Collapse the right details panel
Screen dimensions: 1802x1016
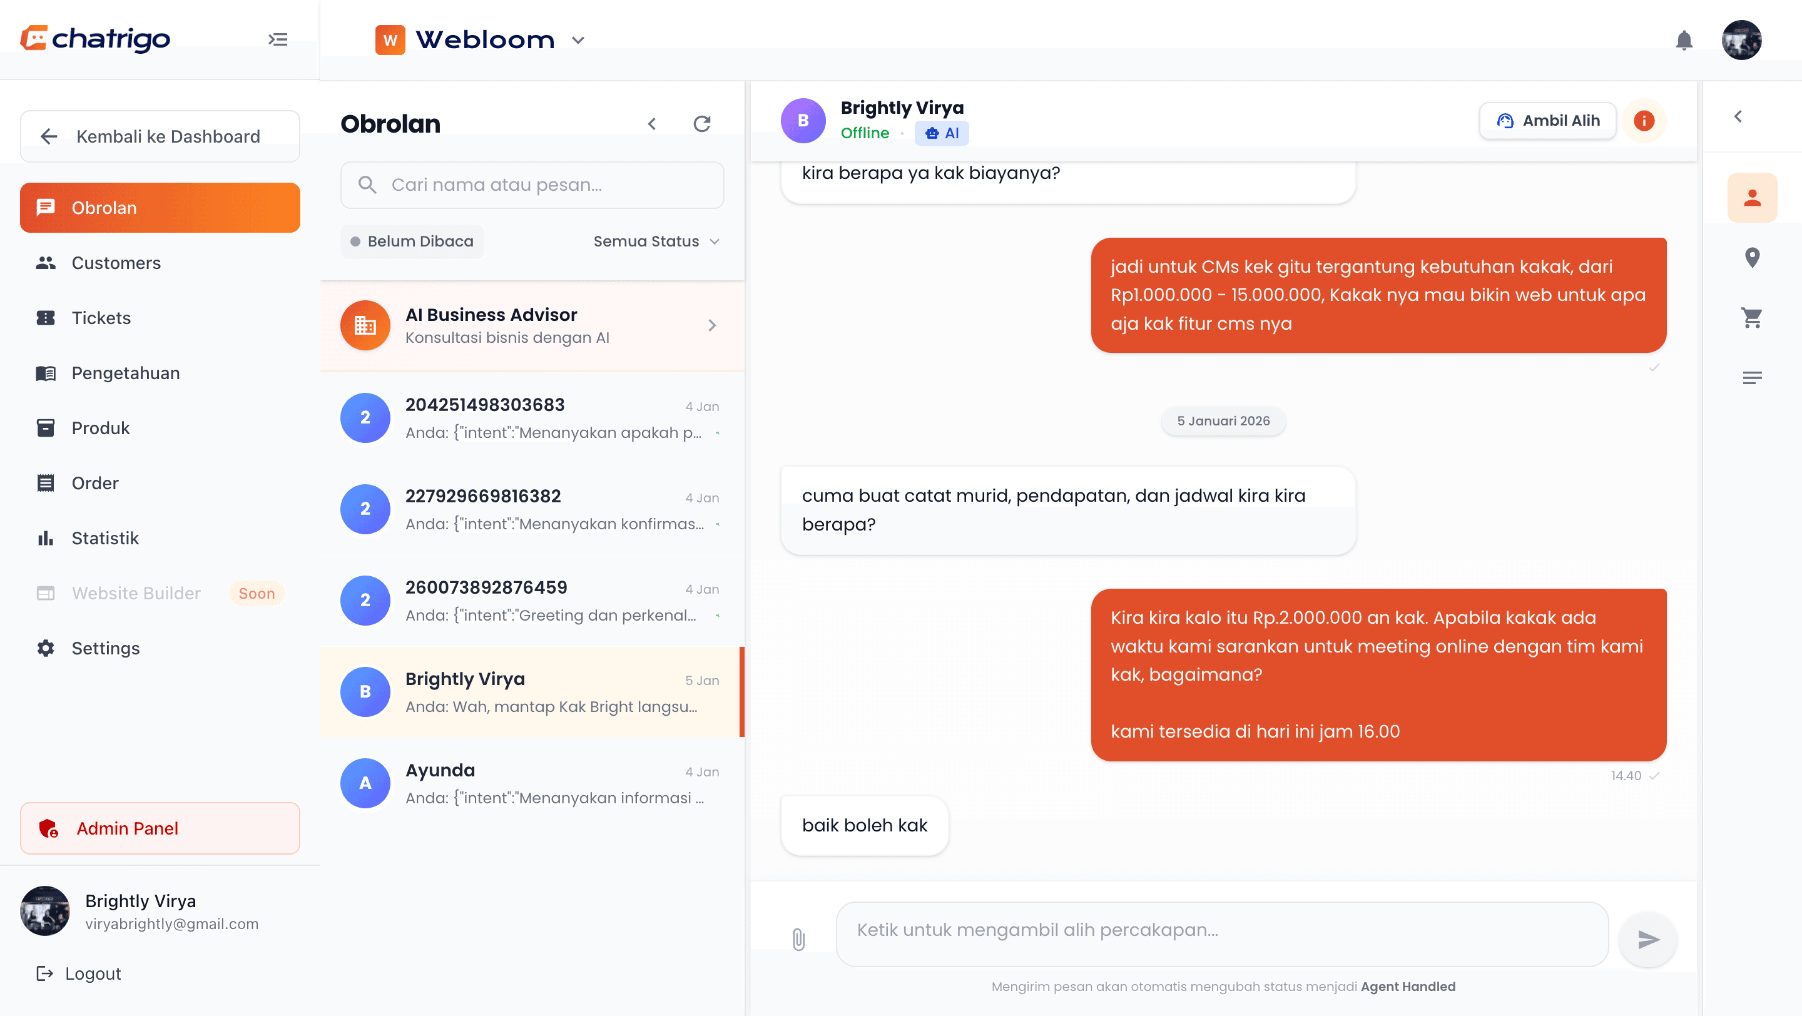point(1738,116)
